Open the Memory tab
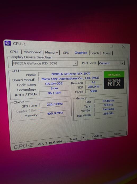The height and width of the screenshot is (184, 137). click(x=51, y=53)
